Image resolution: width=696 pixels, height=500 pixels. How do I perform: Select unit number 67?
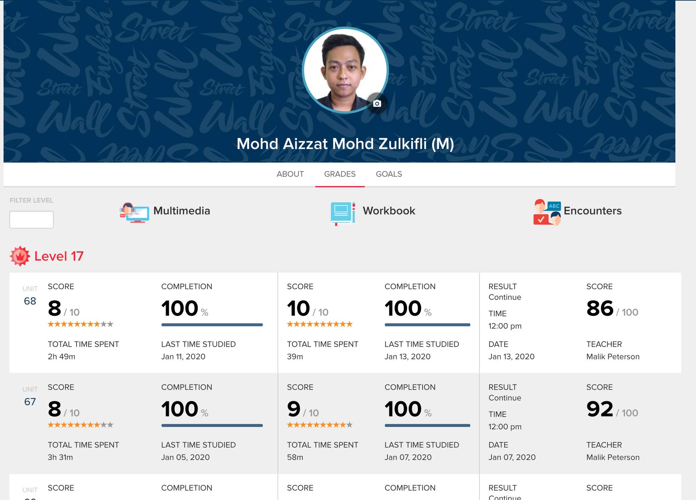[30, 402]
